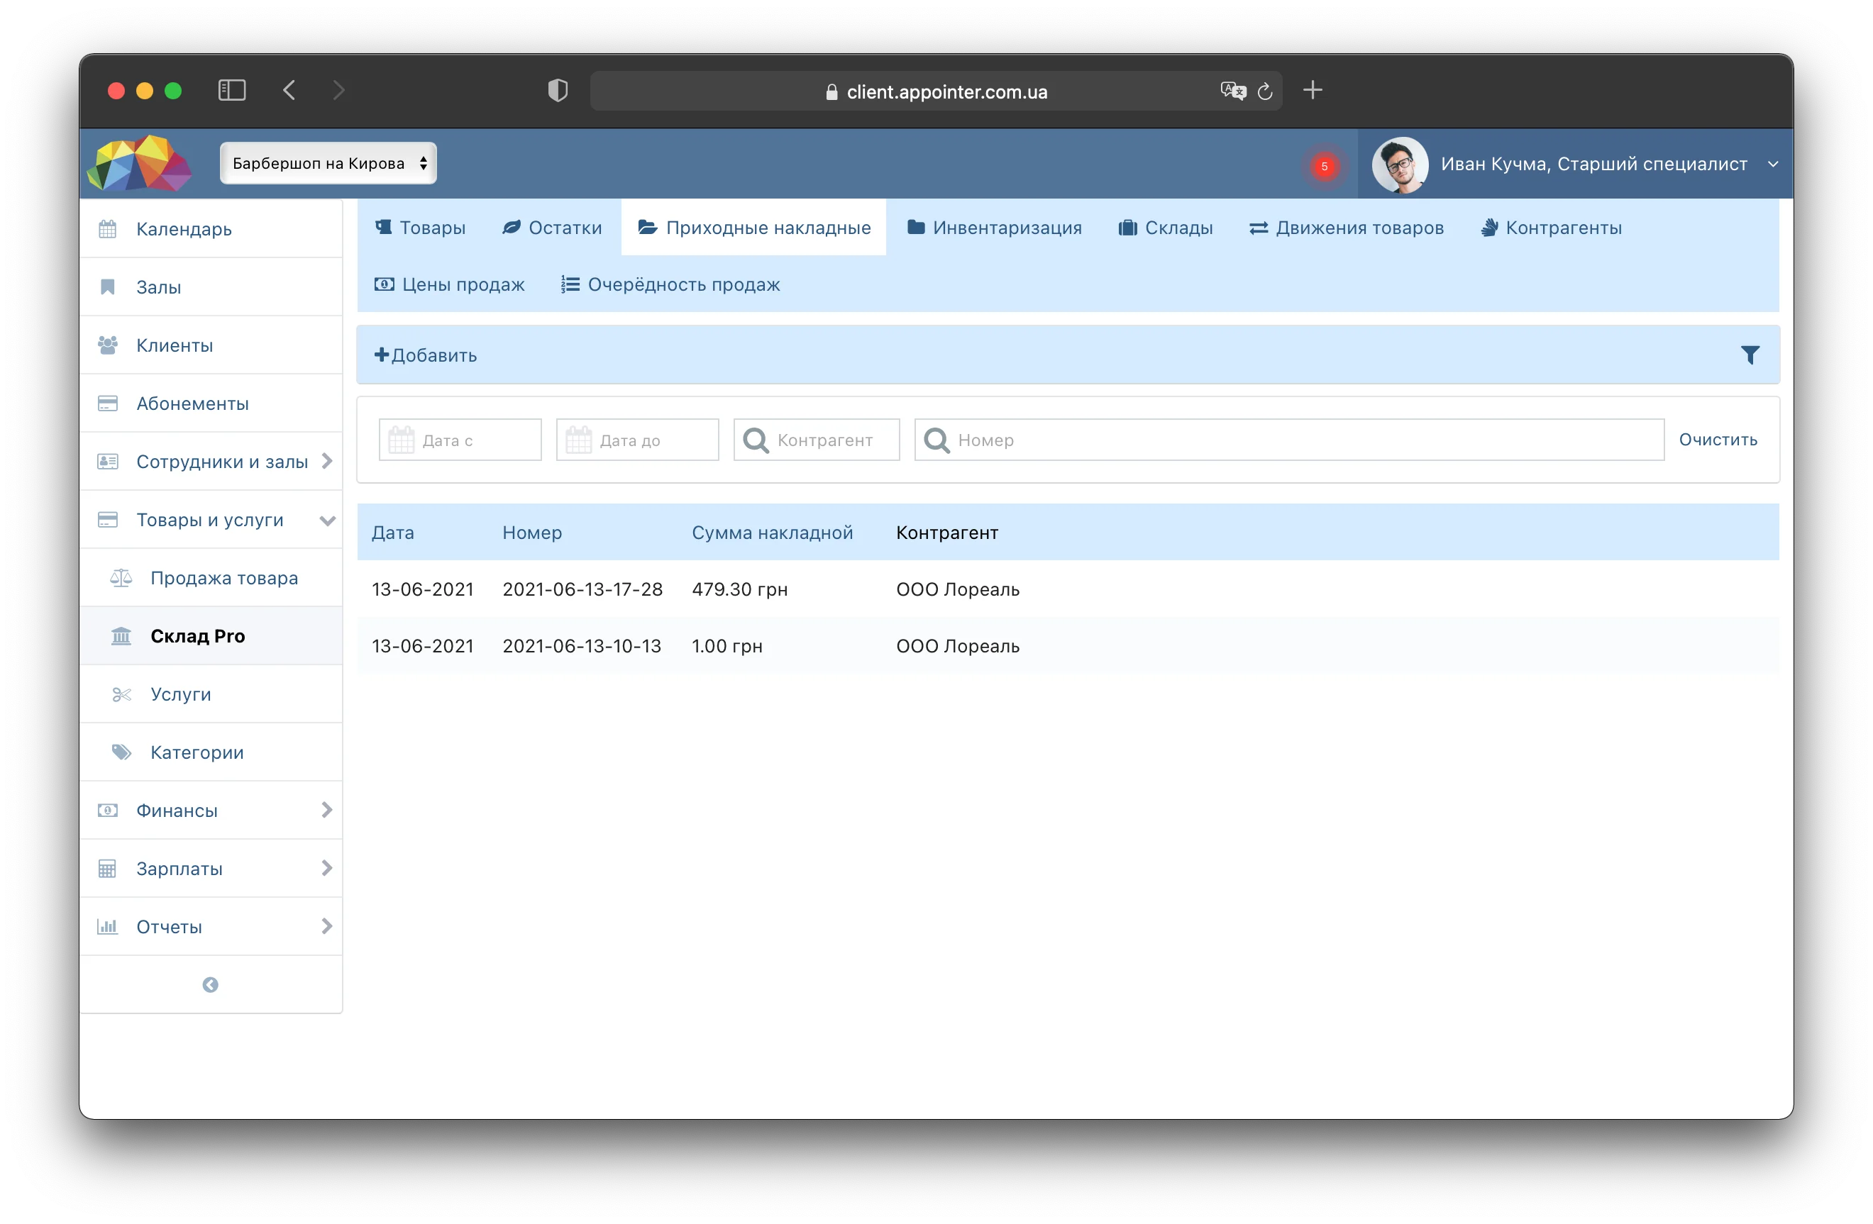Select the Приходные накладные tab
This screenshot has width=1873, height=1224.
(754, 228)
